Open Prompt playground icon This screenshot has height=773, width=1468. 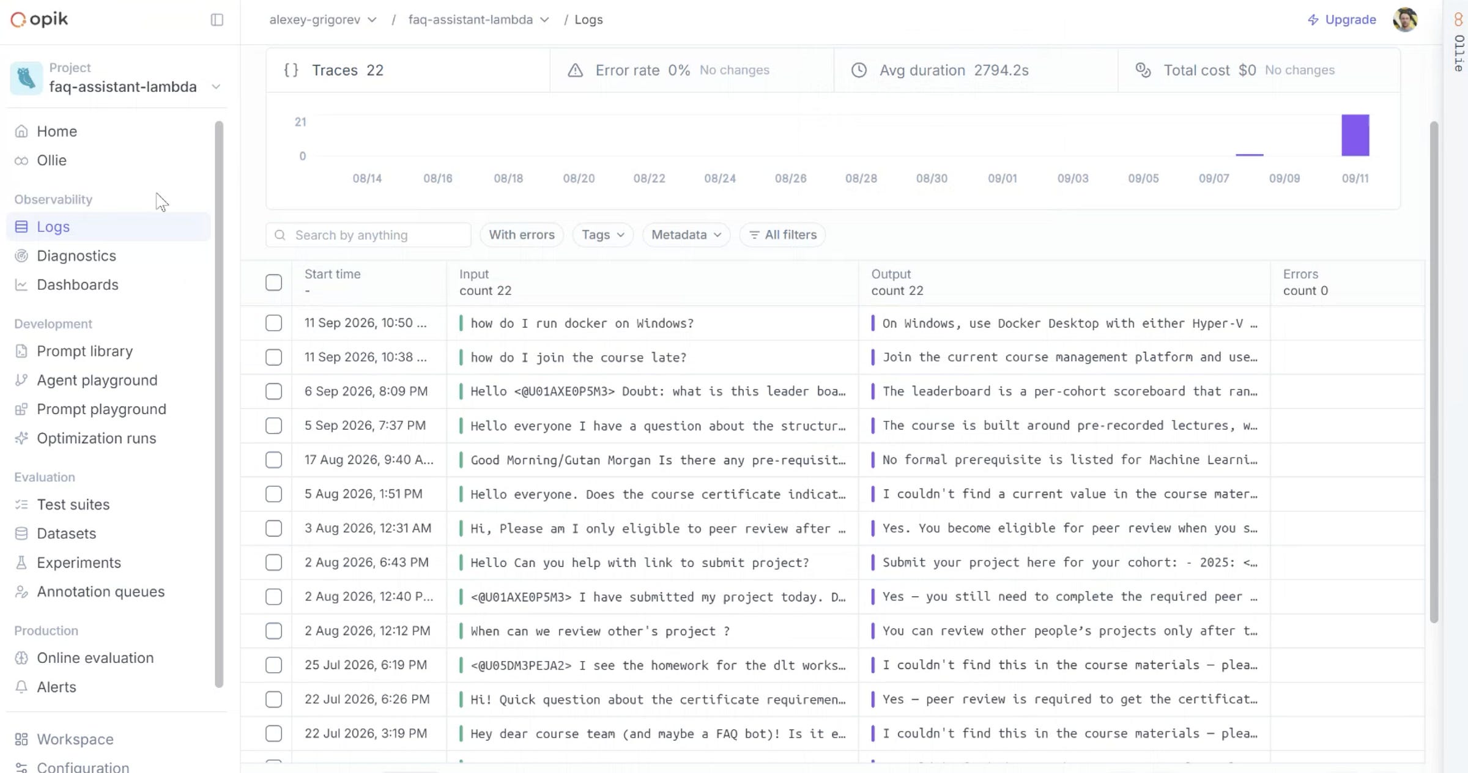(x=21, y=409)
